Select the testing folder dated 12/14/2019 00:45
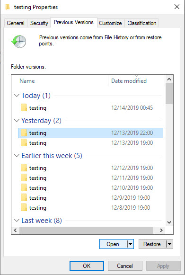This screenshot has width=185, height=275. click(90, 108)
